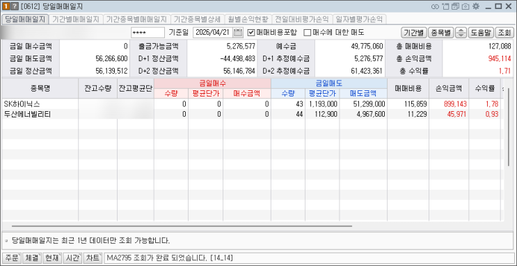
Task: Click the 손익금액 column header
Action: [x=449, y=88]
